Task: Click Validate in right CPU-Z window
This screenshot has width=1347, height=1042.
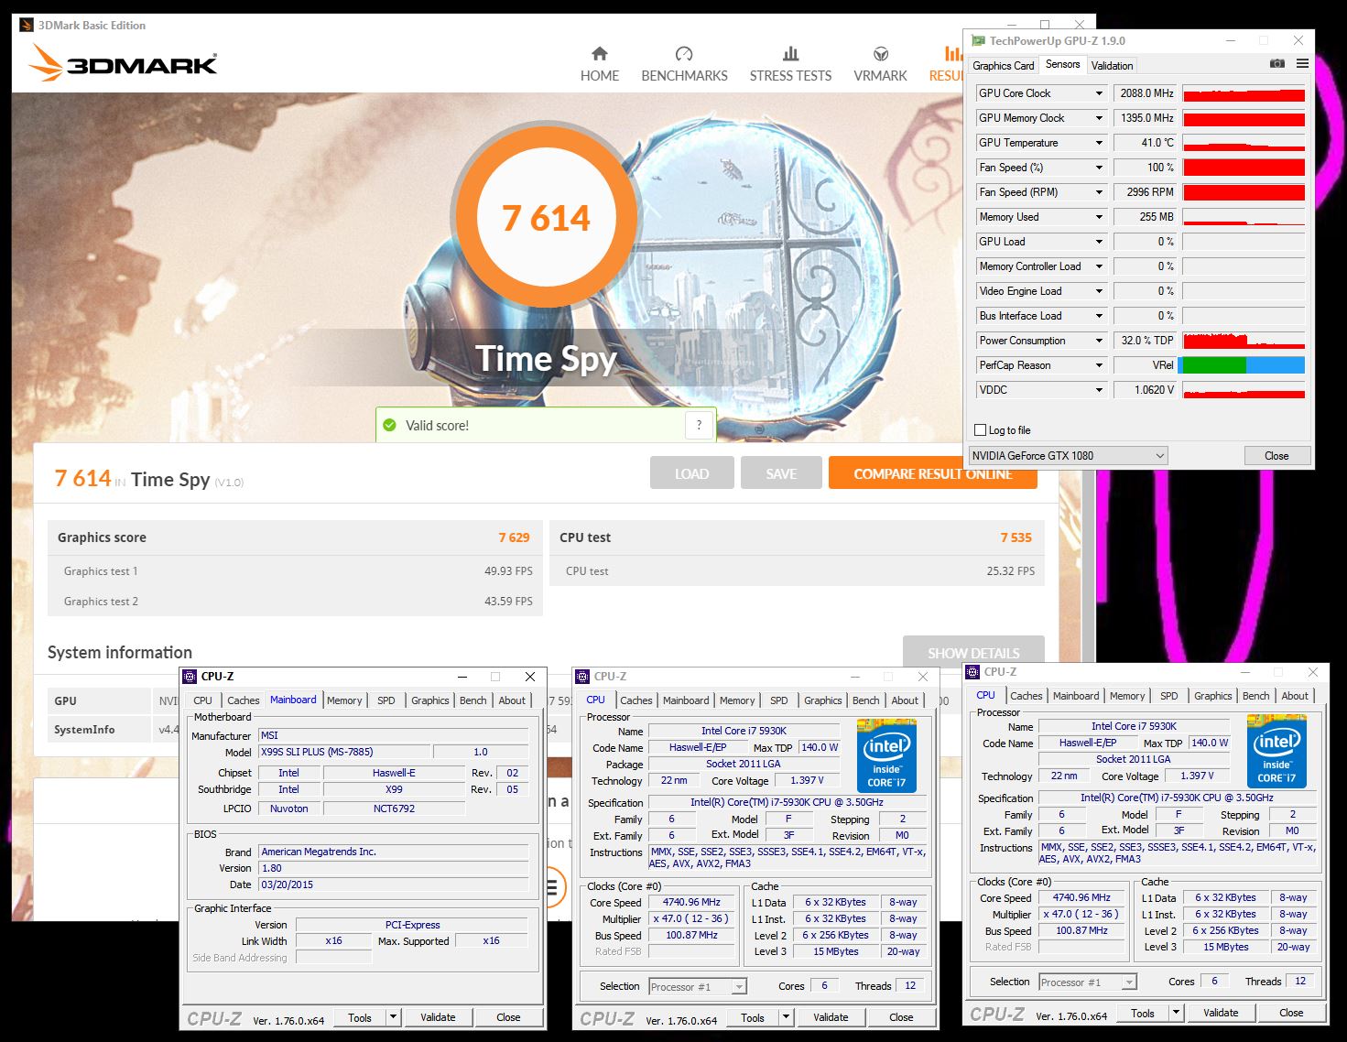Action: [1221, 1013]
